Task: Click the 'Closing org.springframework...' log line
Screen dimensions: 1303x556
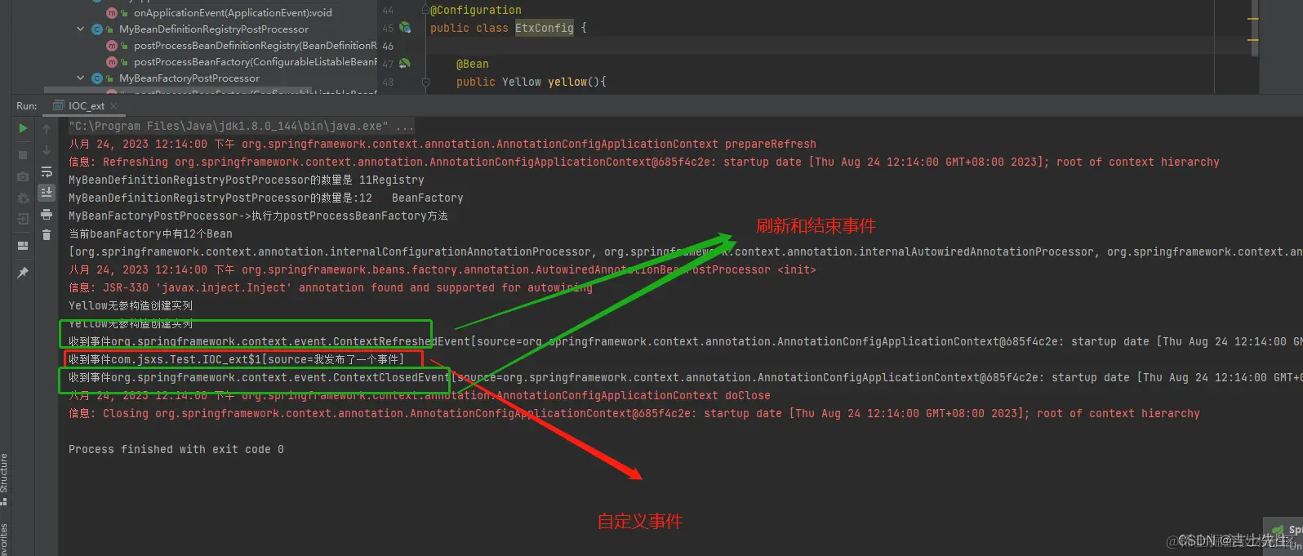Action: (x=634, y=413)
